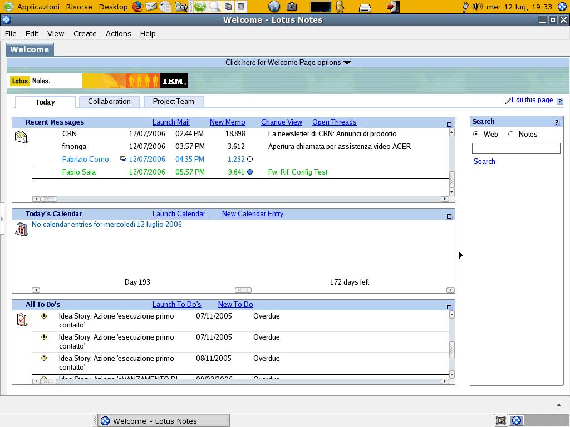Click the Recent Messages envelope icon
Image resolution: width=570 pixels, height=427 pixels.
click(x=21, y=137)
